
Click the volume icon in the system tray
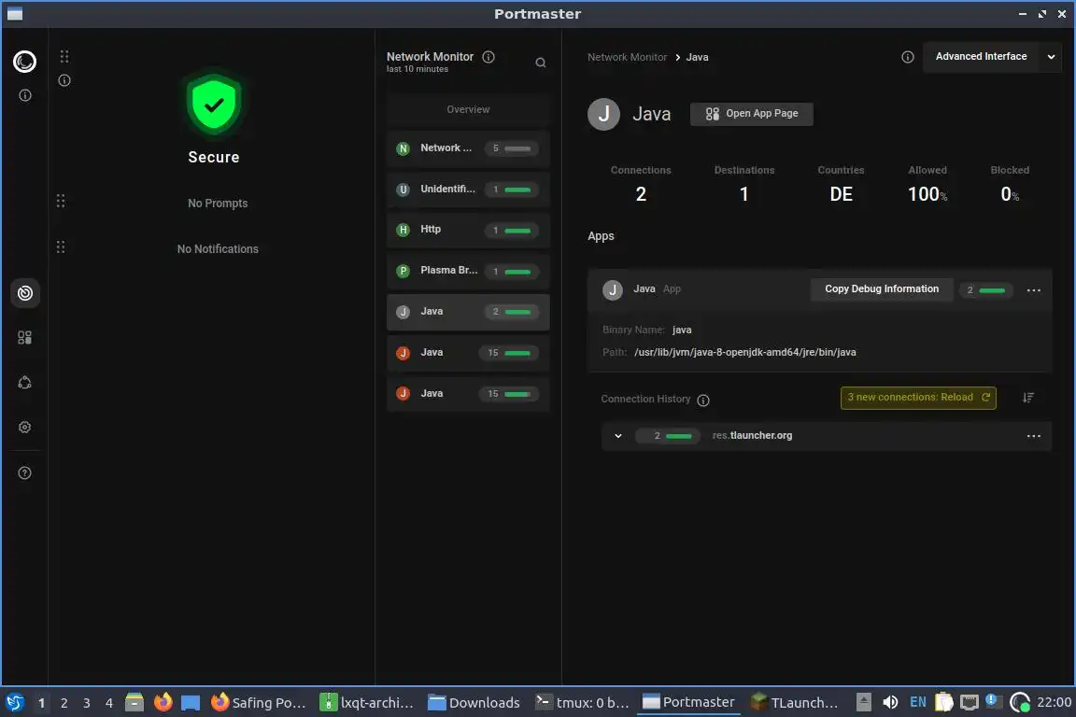[x=890, y=703]
